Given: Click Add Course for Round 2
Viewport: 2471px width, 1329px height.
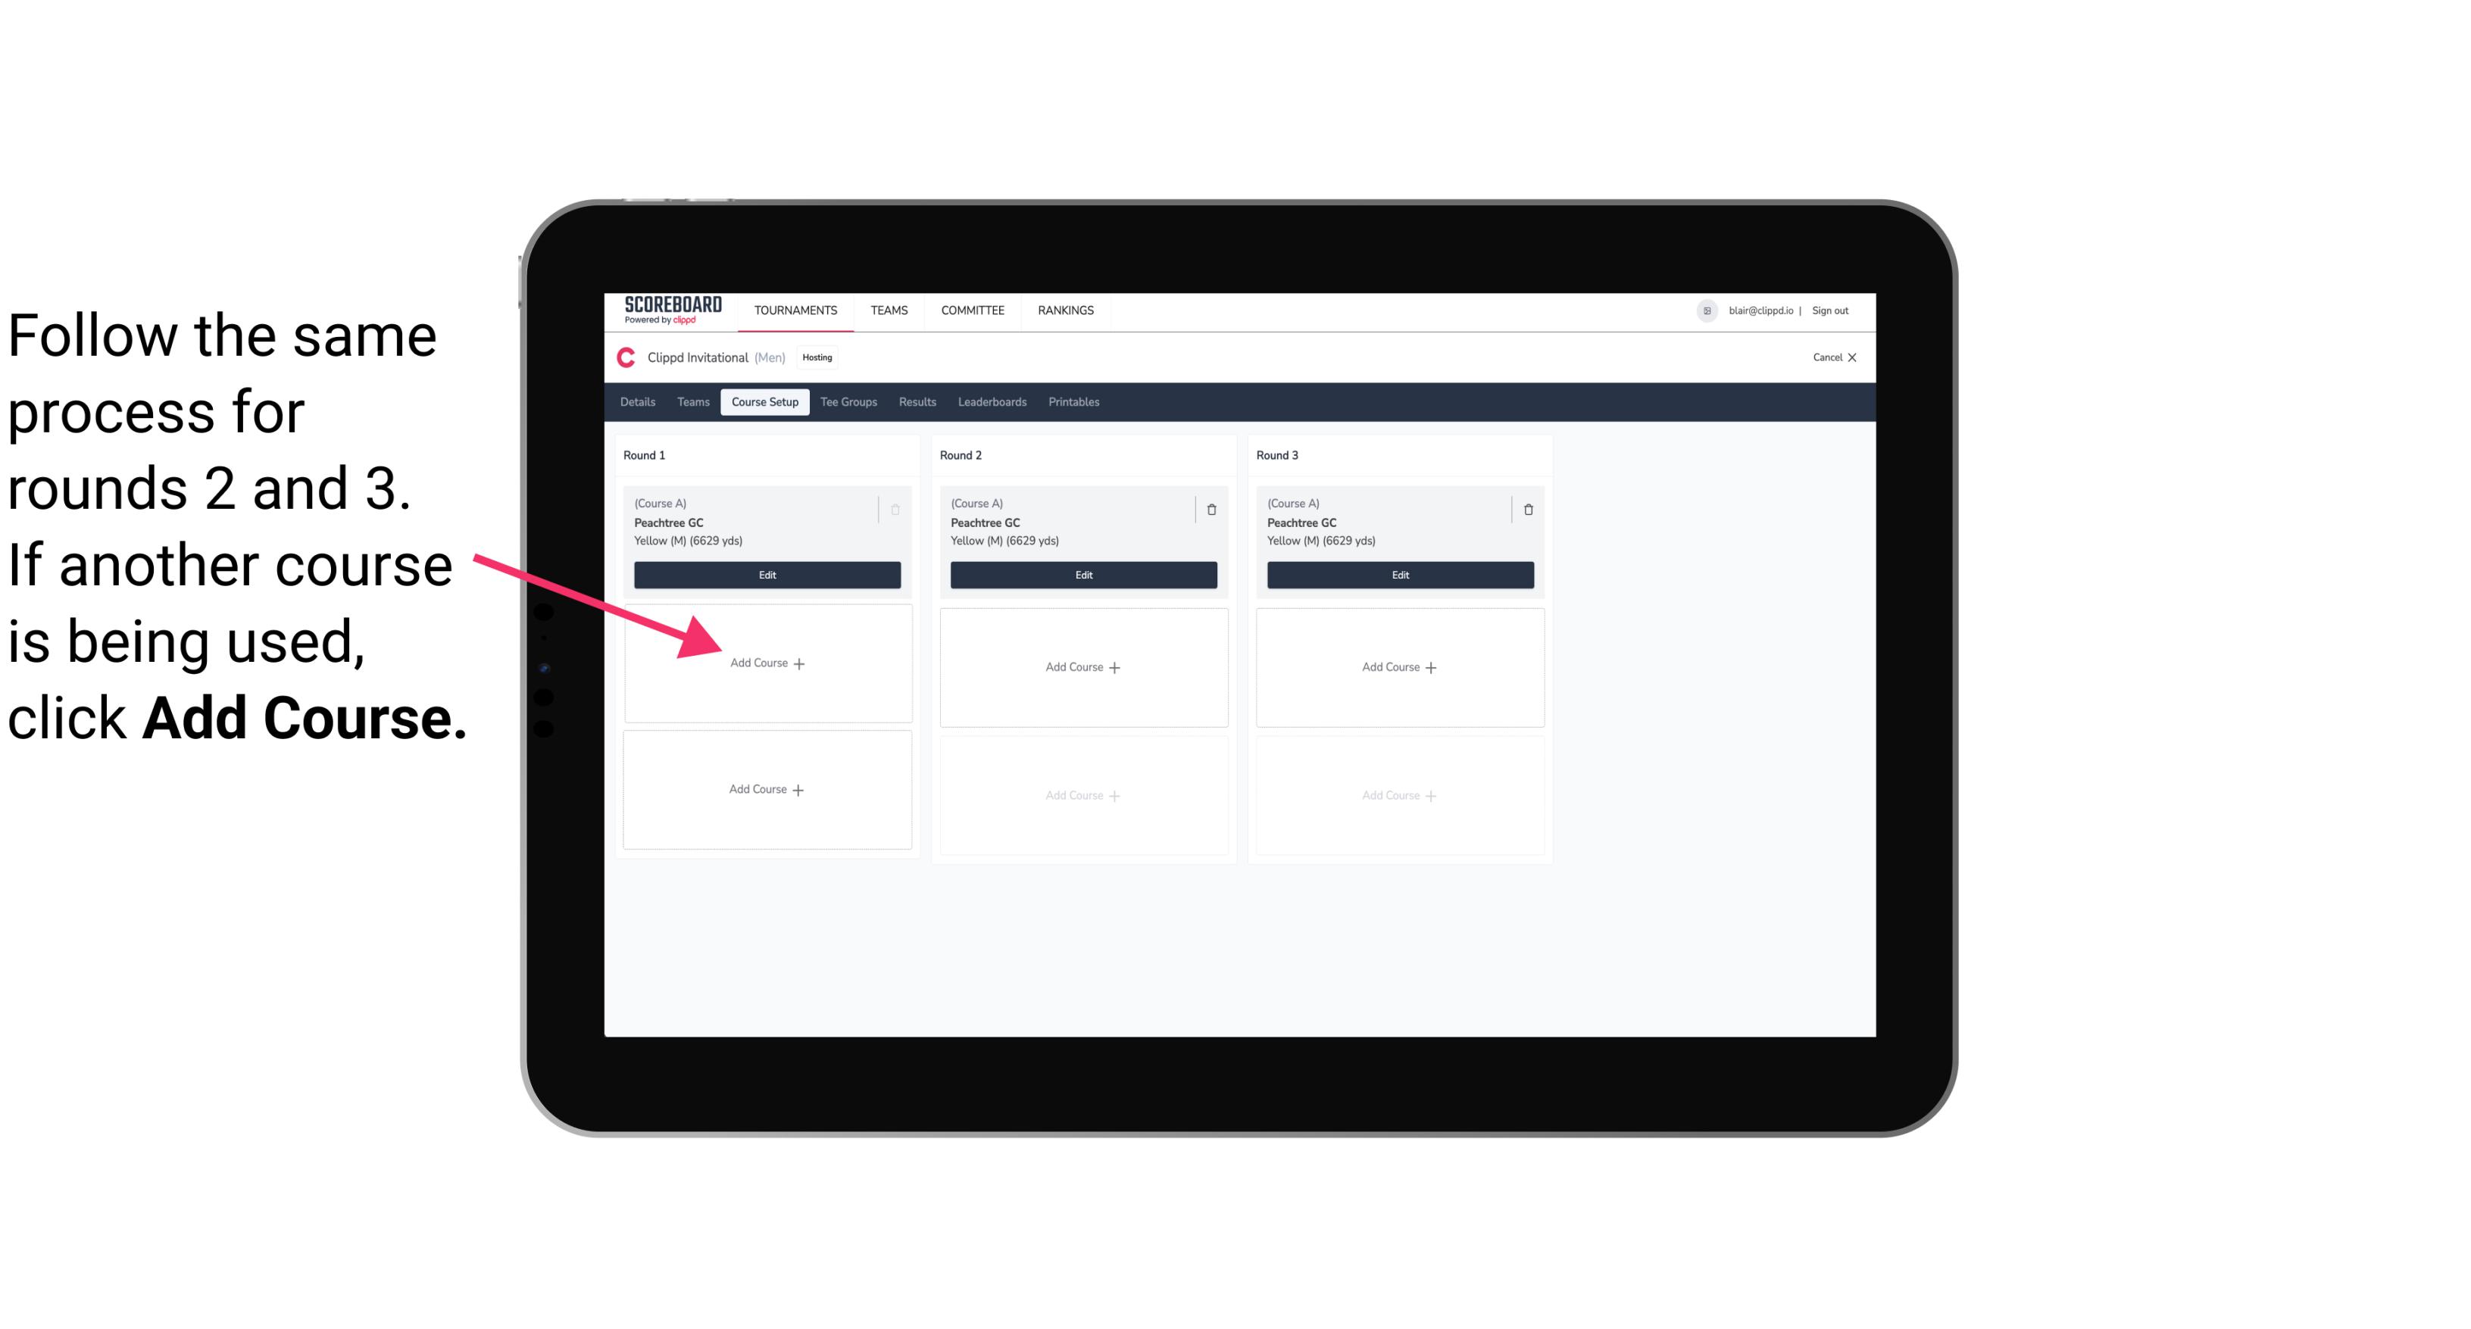Looking at the screenshot, I should [x=1080, y=666].
